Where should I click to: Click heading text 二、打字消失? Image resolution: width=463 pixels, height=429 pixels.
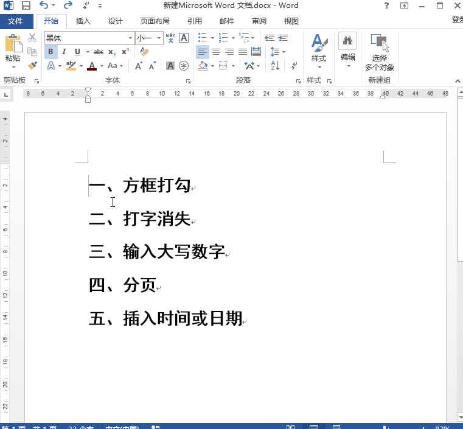click(139, 219)
